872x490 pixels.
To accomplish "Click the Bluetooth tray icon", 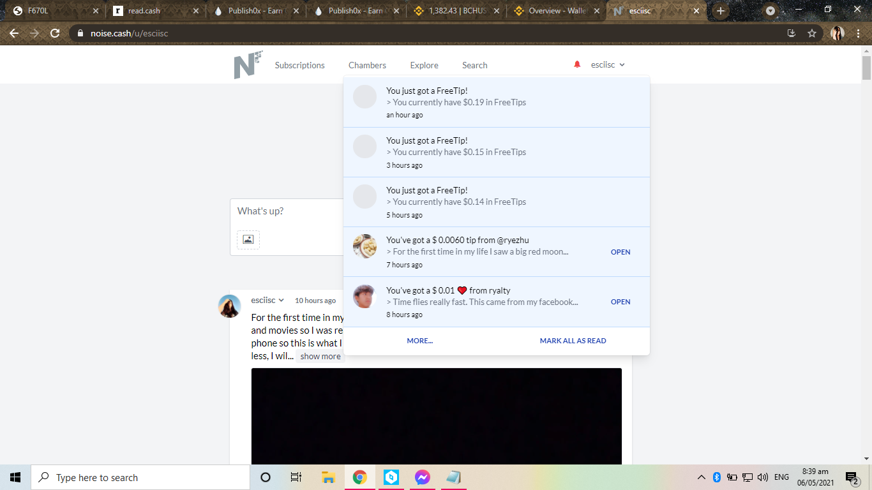I will [x=716, y=477].
